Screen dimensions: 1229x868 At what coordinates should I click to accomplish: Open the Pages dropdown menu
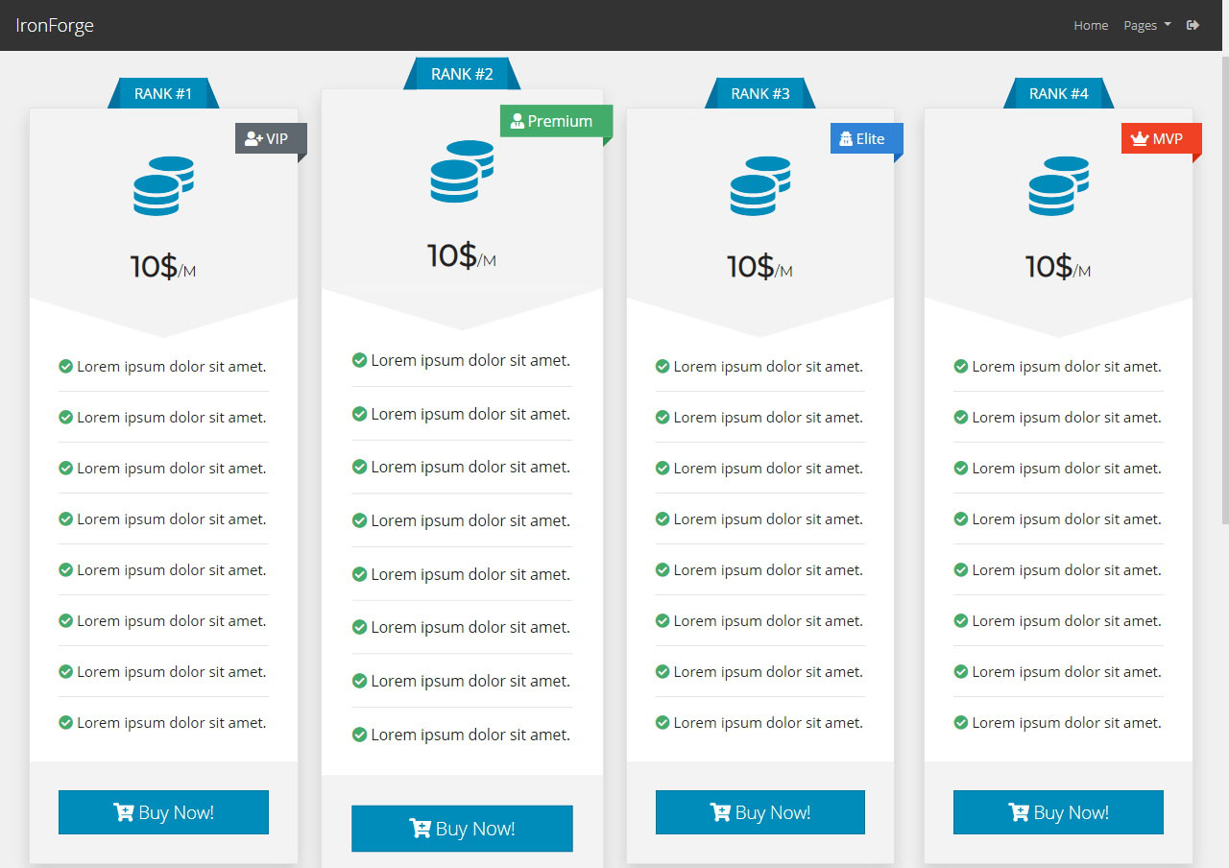coord(1146,25)
